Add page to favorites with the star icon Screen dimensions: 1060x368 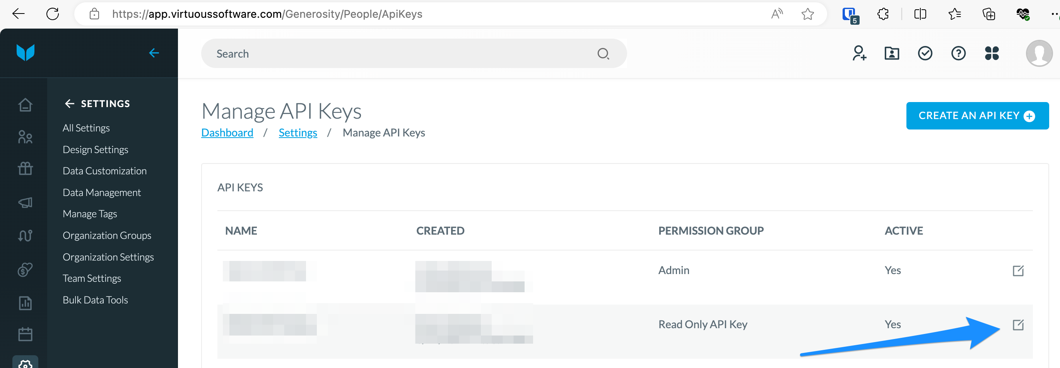point(808,14)
